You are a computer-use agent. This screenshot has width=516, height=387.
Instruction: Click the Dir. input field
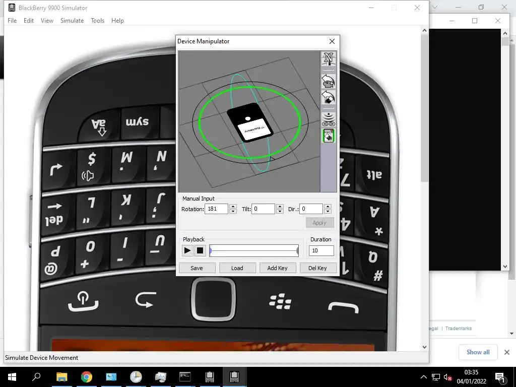click(311, 209)
